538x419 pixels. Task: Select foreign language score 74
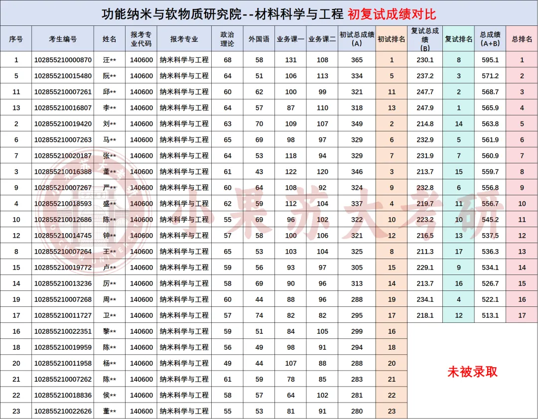pyautogui.click(x=259, y=315)
